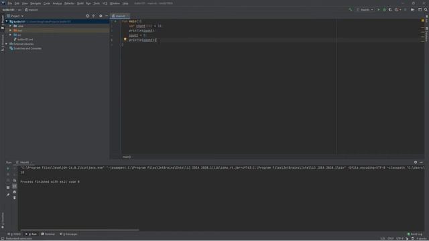Select Scratches and Consoles in tree
The width and height of the screenshot is (429, 241).
(25, 48)
